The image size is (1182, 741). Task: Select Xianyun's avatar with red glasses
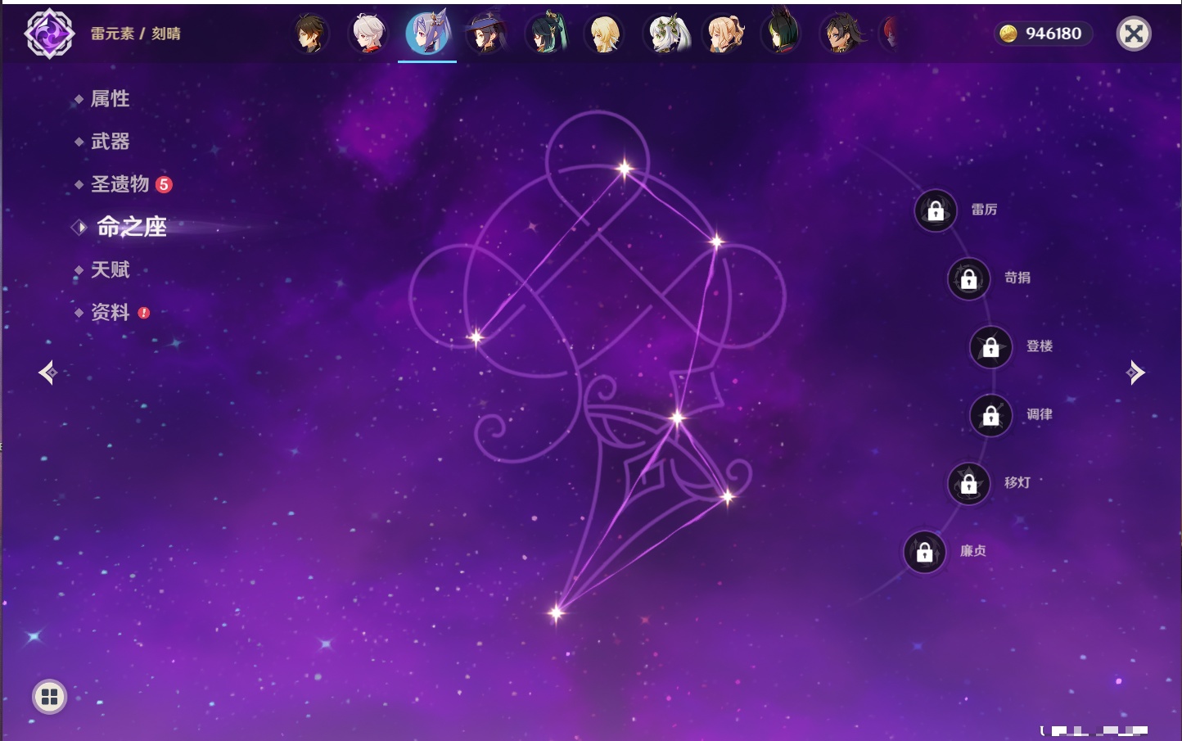click(546, 34)
